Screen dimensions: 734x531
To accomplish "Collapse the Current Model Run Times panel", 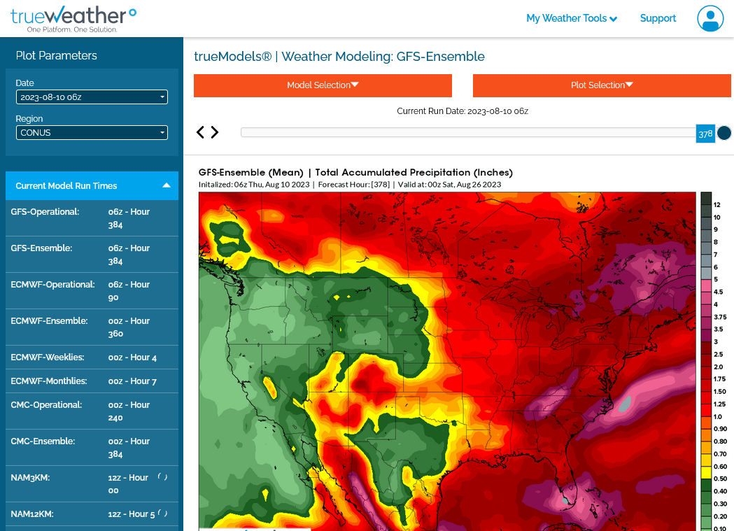I will 92,185.
